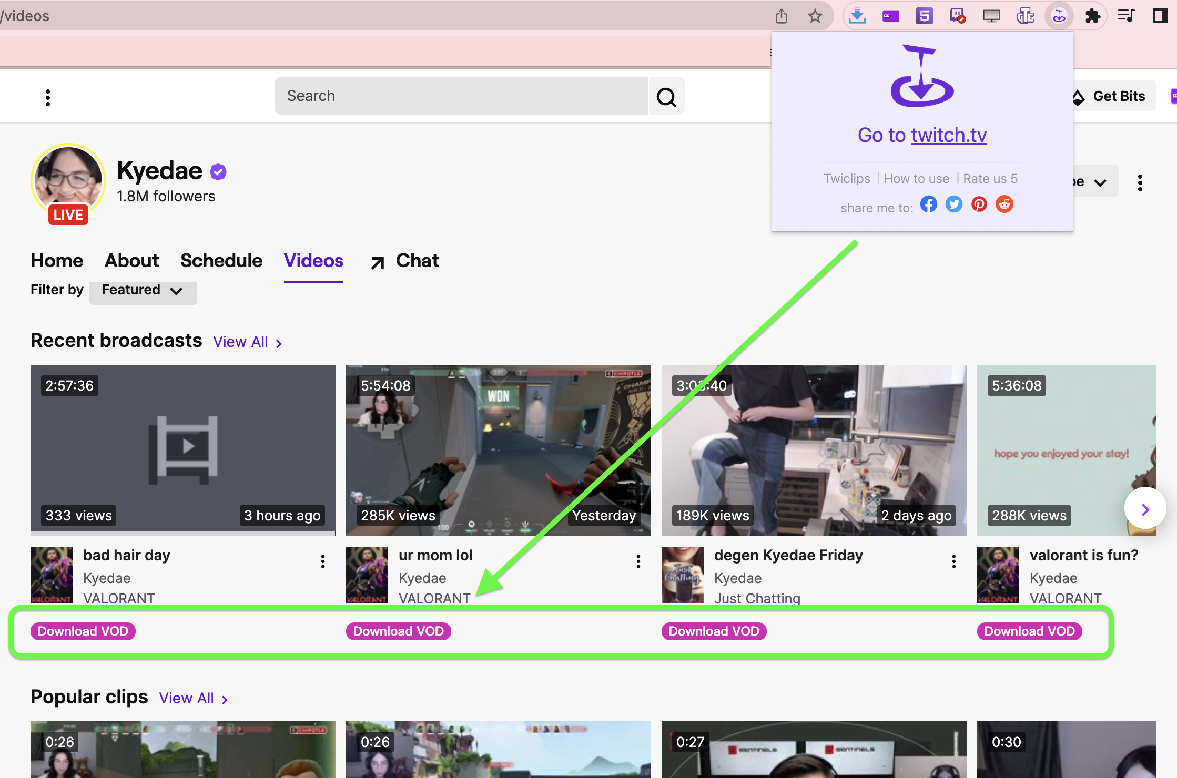Open the Schedule tab

point(221,261)
